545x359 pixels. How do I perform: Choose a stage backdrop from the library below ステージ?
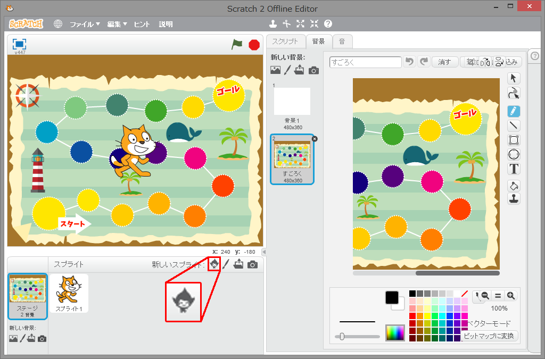(x=13, y=338)
